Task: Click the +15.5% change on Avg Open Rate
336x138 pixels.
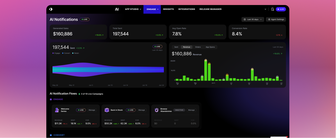Action: coord(219,35)
